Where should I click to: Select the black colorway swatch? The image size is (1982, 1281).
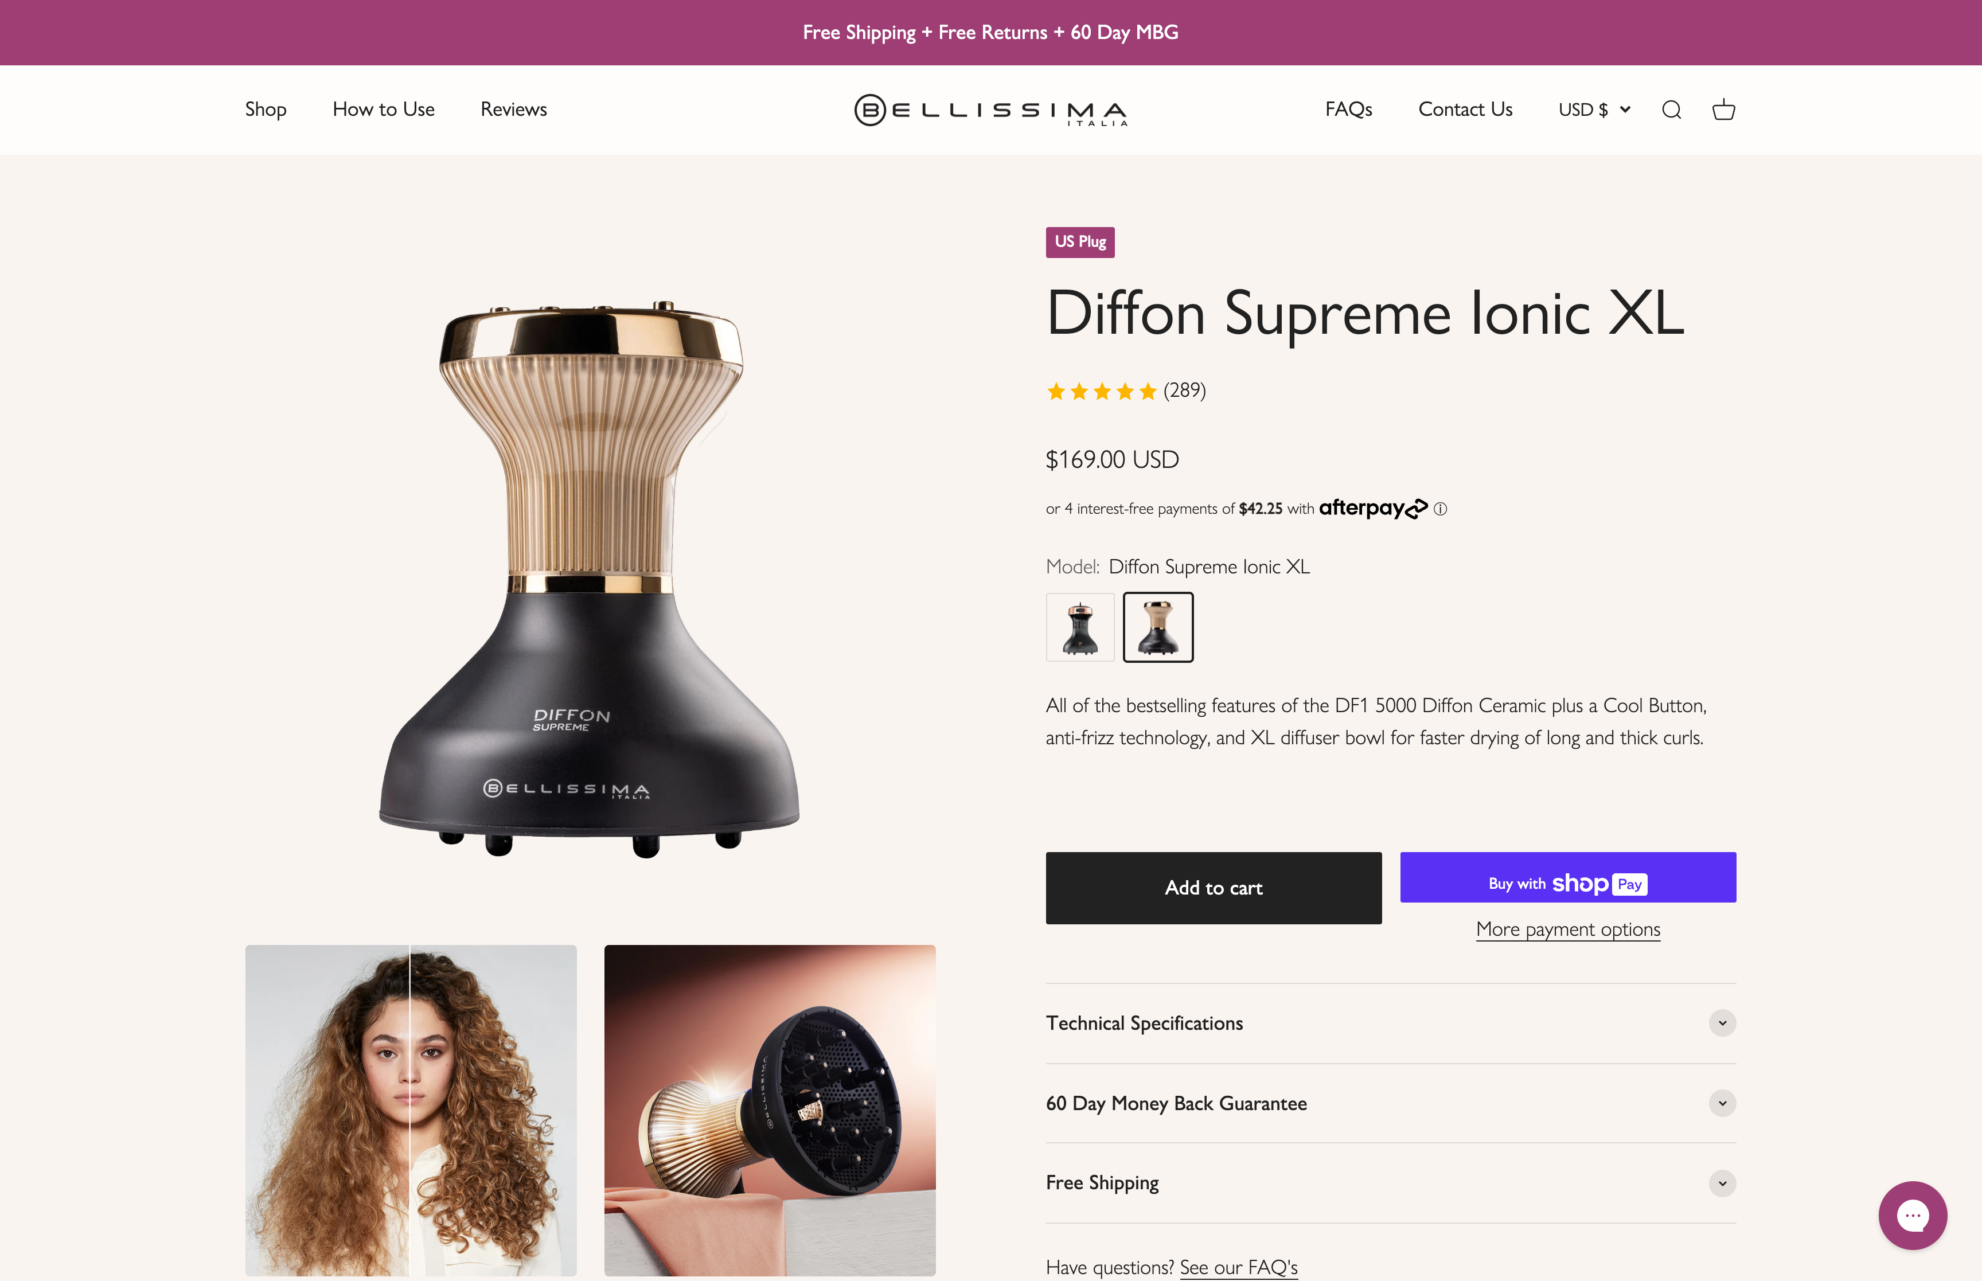(1079, 627)
